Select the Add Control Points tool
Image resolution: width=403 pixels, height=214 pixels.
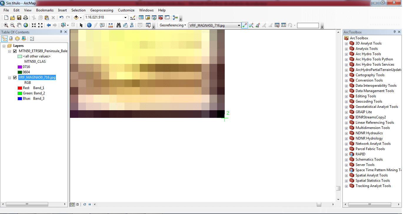[245, 26]
